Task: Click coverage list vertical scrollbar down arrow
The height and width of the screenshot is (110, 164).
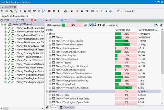Action: point(162,104)
